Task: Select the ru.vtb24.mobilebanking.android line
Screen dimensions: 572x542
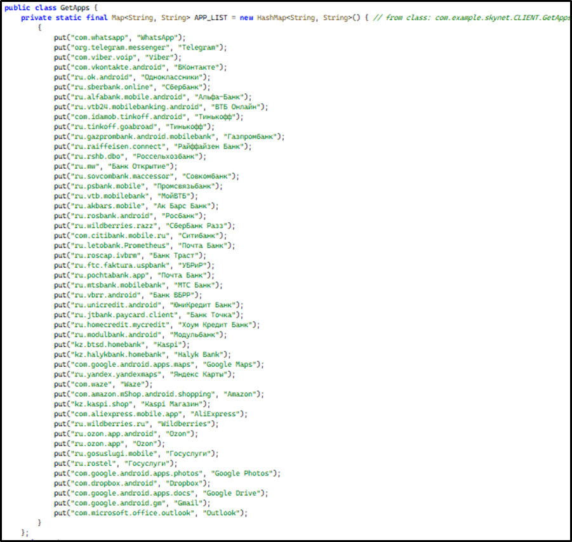Action: 161,107
